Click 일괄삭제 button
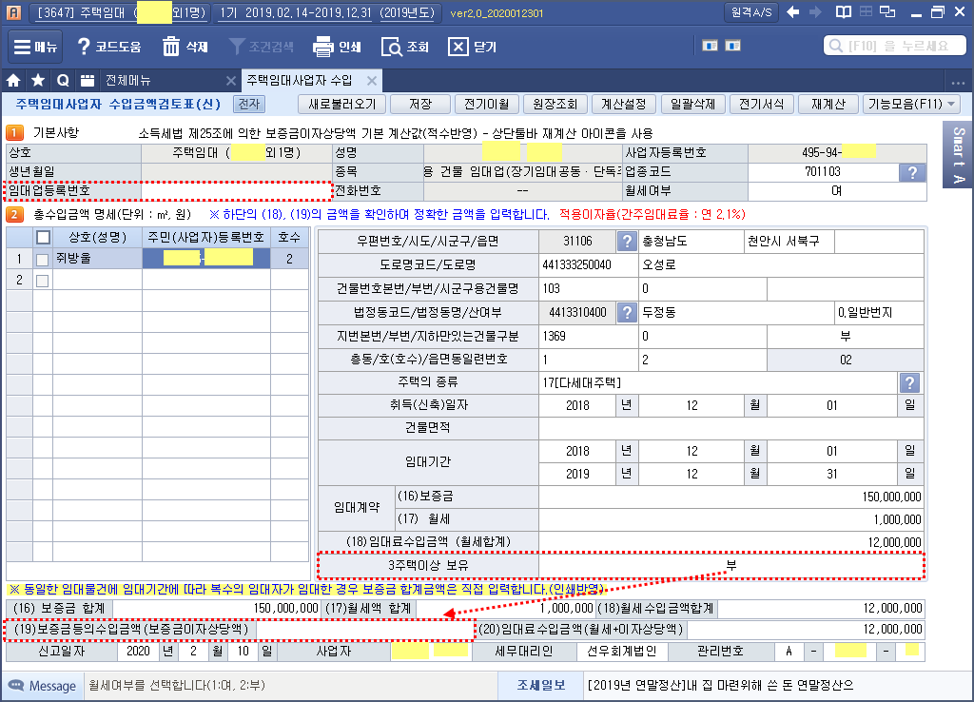974x702 pixels. pyautogui.click(x=693, y=105)
